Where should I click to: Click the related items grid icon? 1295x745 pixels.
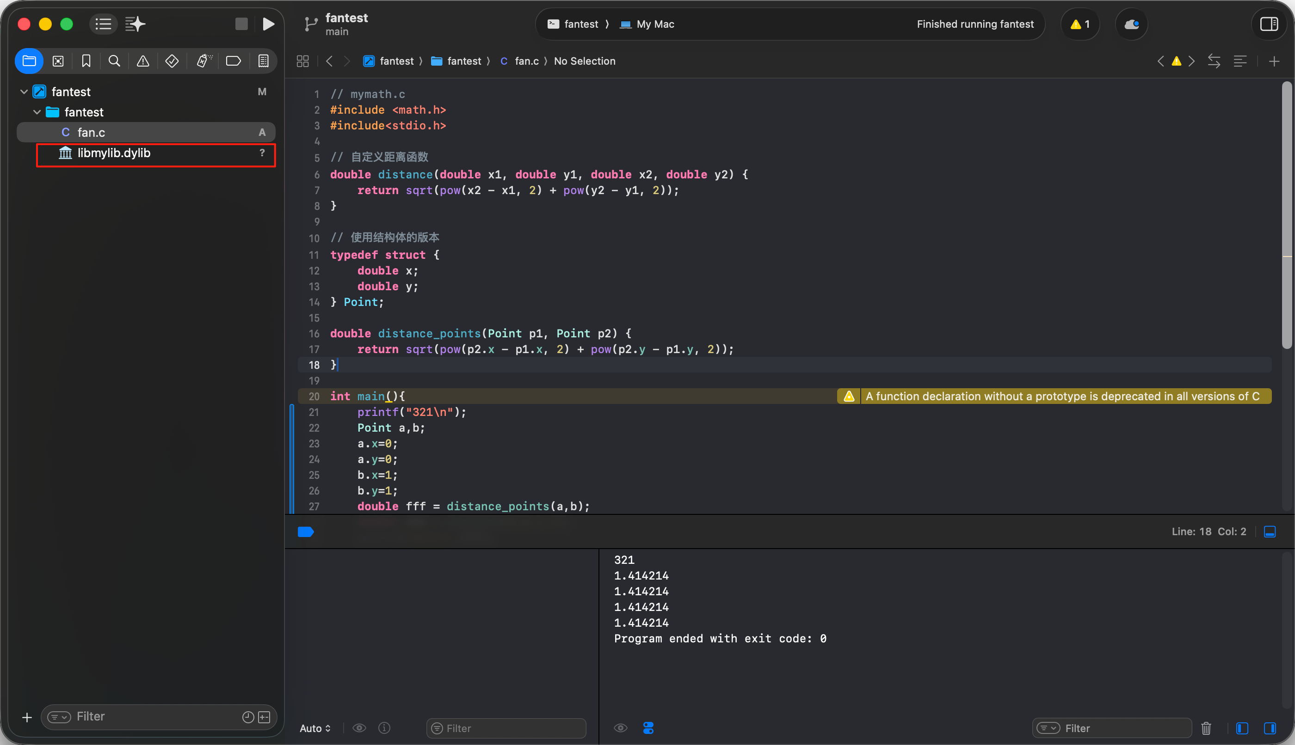[x=302, y=61]
